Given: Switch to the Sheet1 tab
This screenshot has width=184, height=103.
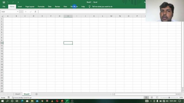Looking at the screenshot, I should point(18,94).
